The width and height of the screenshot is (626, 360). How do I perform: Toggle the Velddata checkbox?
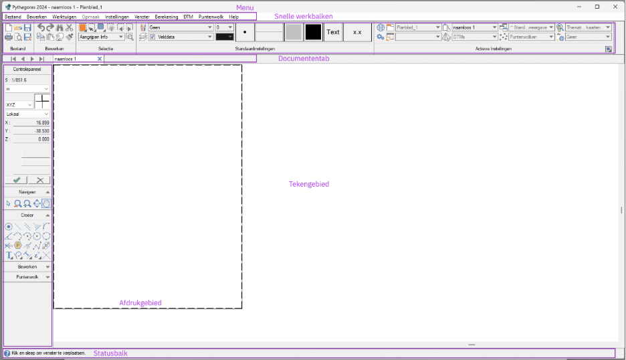pos(152,37)
